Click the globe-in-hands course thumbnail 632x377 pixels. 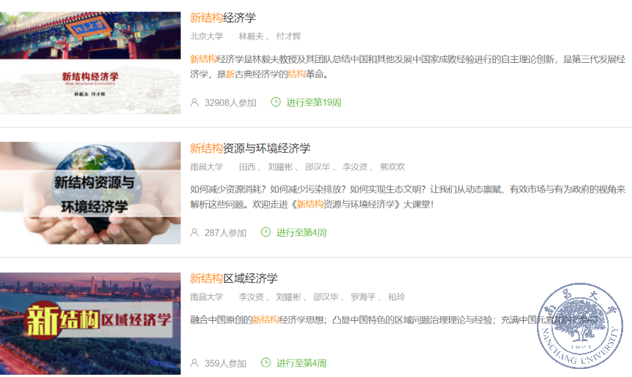pos(90,193)
